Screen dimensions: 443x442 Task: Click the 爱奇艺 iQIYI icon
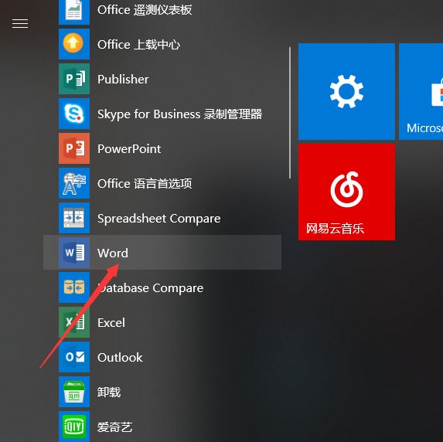74,427
